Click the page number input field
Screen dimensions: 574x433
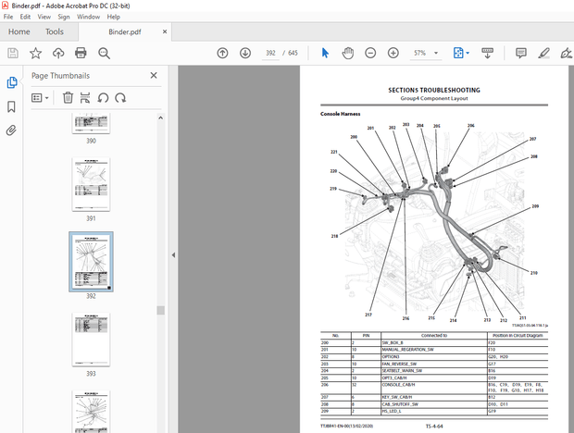(270, 53)
